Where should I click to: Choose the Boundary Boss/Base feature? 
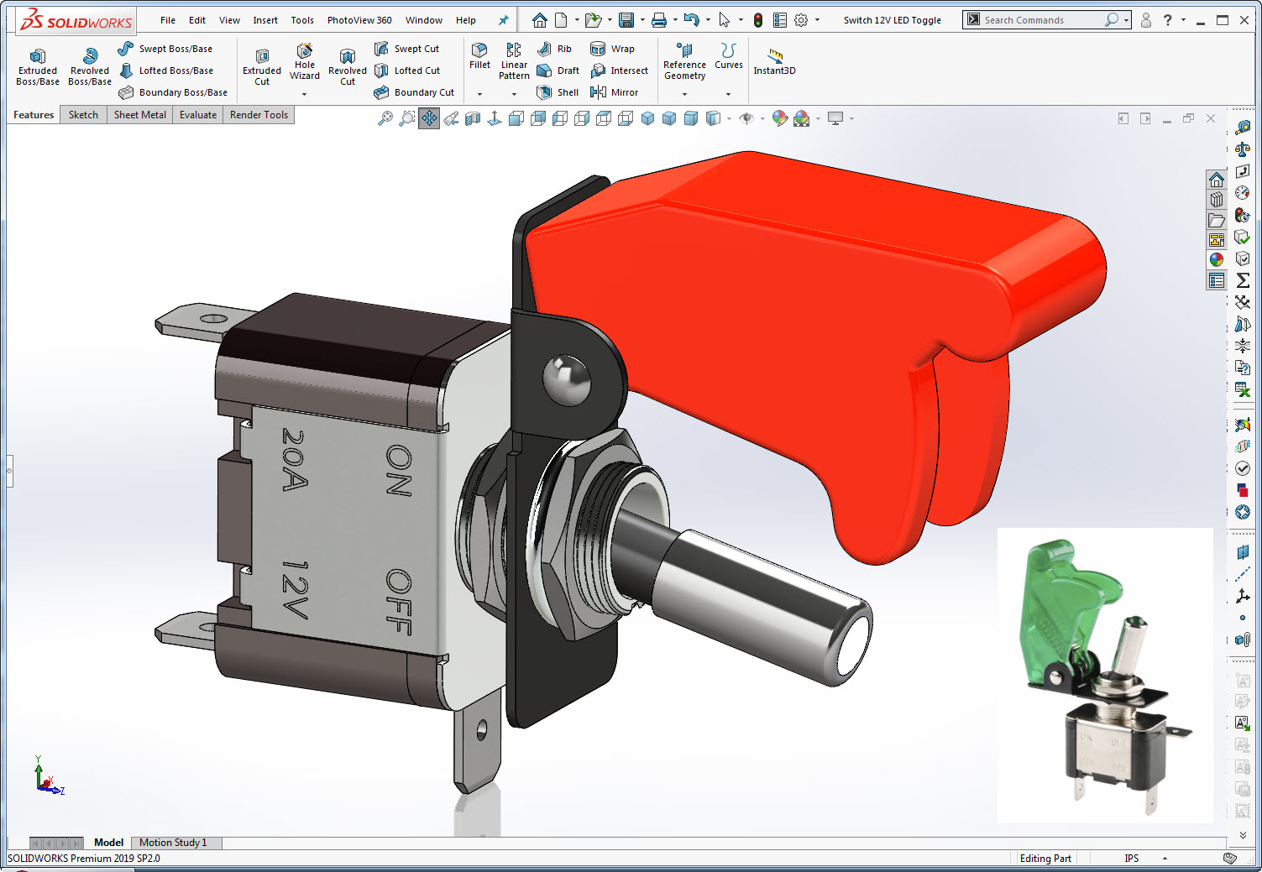(173, 92)
